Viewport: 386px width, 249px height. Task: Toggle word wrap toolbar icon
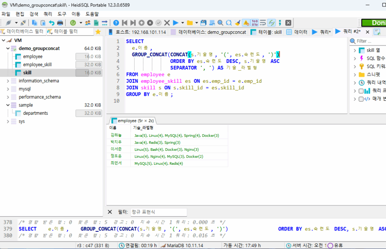[263, 23]
